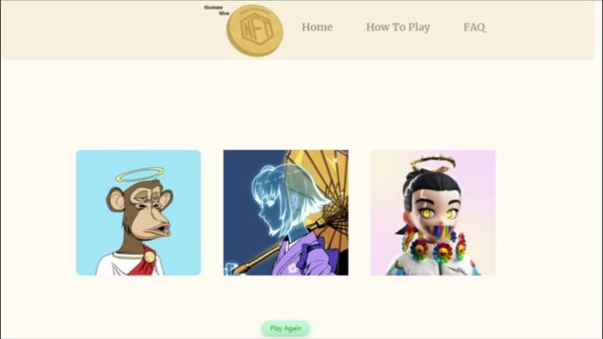This screenshot has width=603, height=339.
Task: Click the Play Again button
Action: point(286,328)
